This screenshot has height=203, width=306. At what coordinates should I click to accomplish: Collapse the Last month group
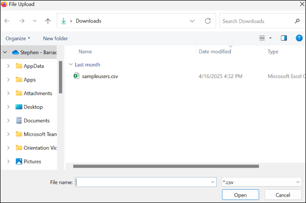(x=71, y=65)
